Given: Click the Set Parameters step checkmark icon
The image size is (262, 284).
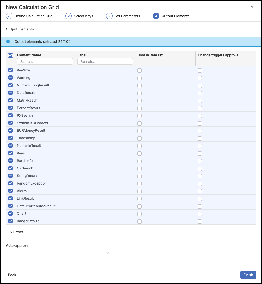Looking at the screenshot, I should pyautogui.click(x=109, y=16).
